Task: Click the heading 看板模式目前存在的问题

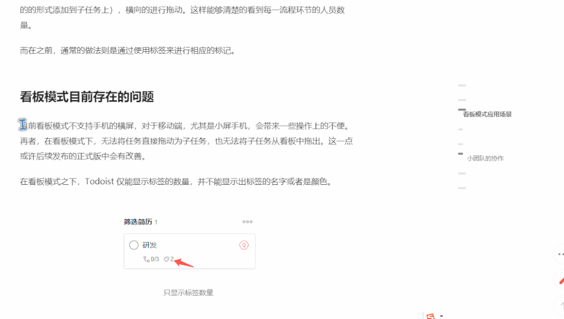Action: tap(87, 97)
